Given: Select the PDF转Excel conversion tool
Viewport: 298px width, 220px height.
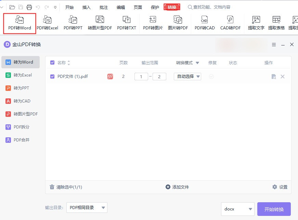Looking at the screenshot, I should coord(48,22).
